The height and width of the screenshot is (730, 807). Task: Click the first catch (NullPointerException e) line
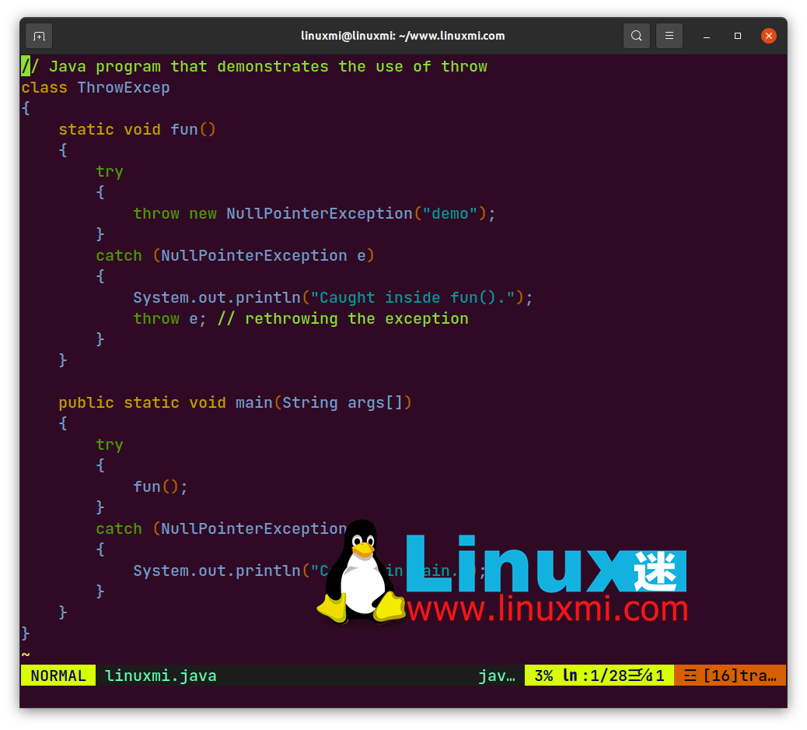236,255
